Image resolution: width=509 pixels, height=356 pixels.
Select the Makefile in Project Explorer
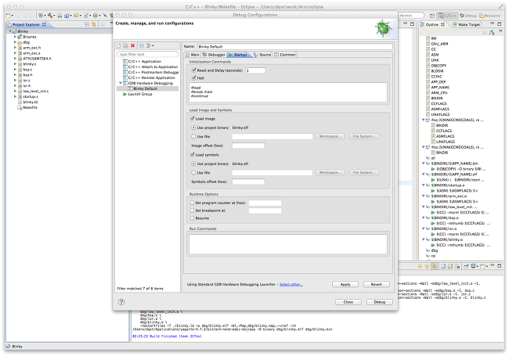pyautogui.click(x=27, y=107)
